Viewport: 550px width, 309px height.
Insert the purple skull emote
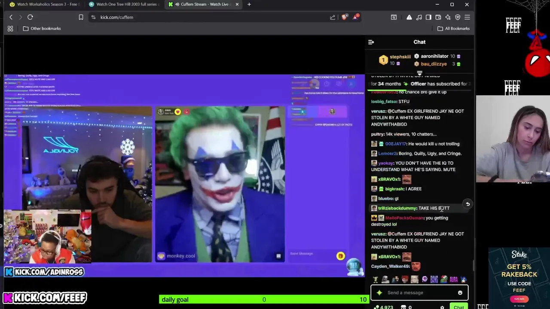pos(425,280)
